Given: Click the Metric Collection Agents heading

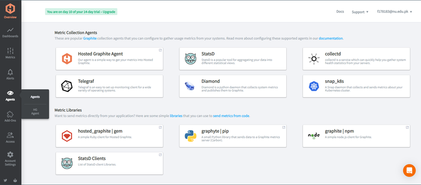Looking at the screenshot, I should click(x=76, y=33).
